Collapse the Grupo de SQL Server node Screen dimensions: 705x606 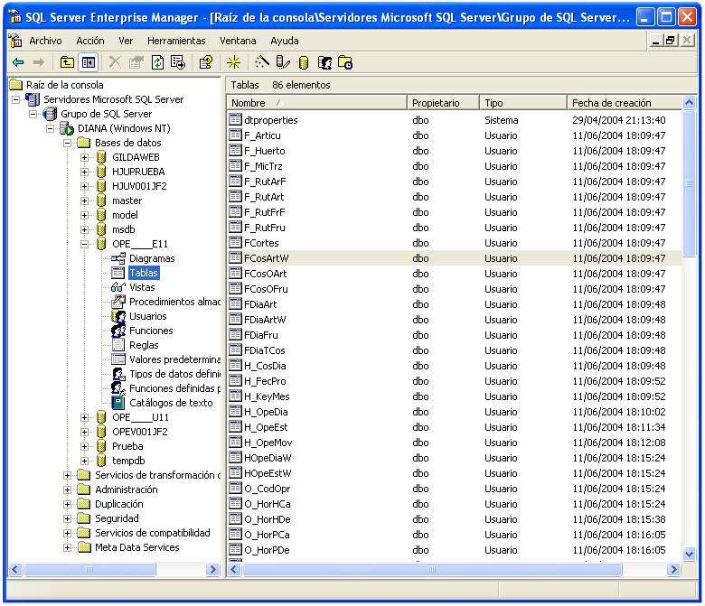tap(33, 114)
